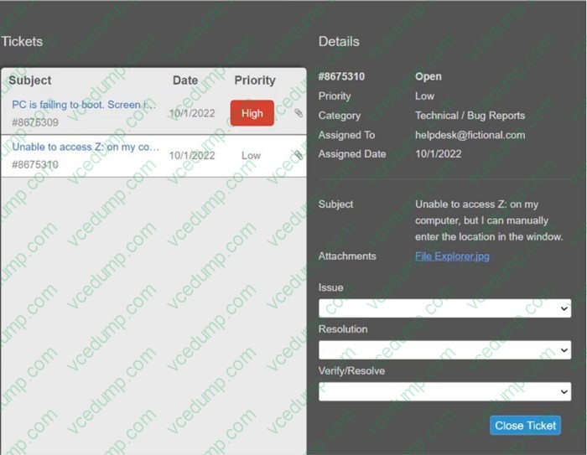Click the red High priority badge
The image size is (587, 455).
252,113
